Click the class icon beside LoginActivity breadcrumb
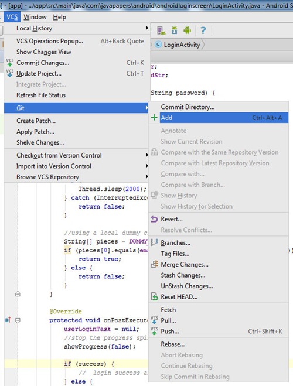Image resolution: width=293 pixels, height=386 pixels. (158, 45)
